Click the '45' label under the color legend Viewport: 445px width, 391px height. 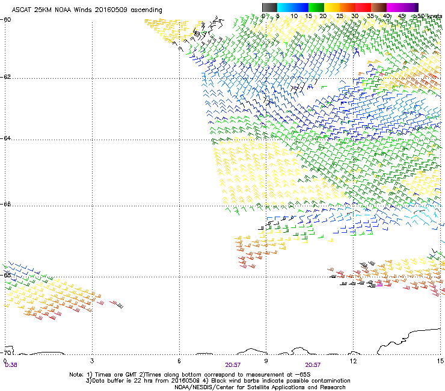tap(401, 16)
